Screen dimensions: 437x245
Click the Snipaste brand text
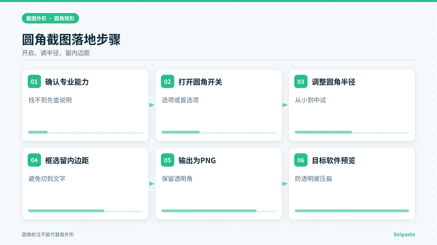(x=404, y=234)
